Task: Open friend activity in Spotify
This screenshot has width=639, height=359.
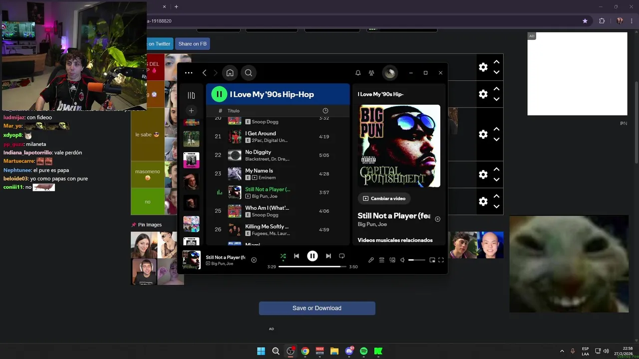Action: pos(371,73)
